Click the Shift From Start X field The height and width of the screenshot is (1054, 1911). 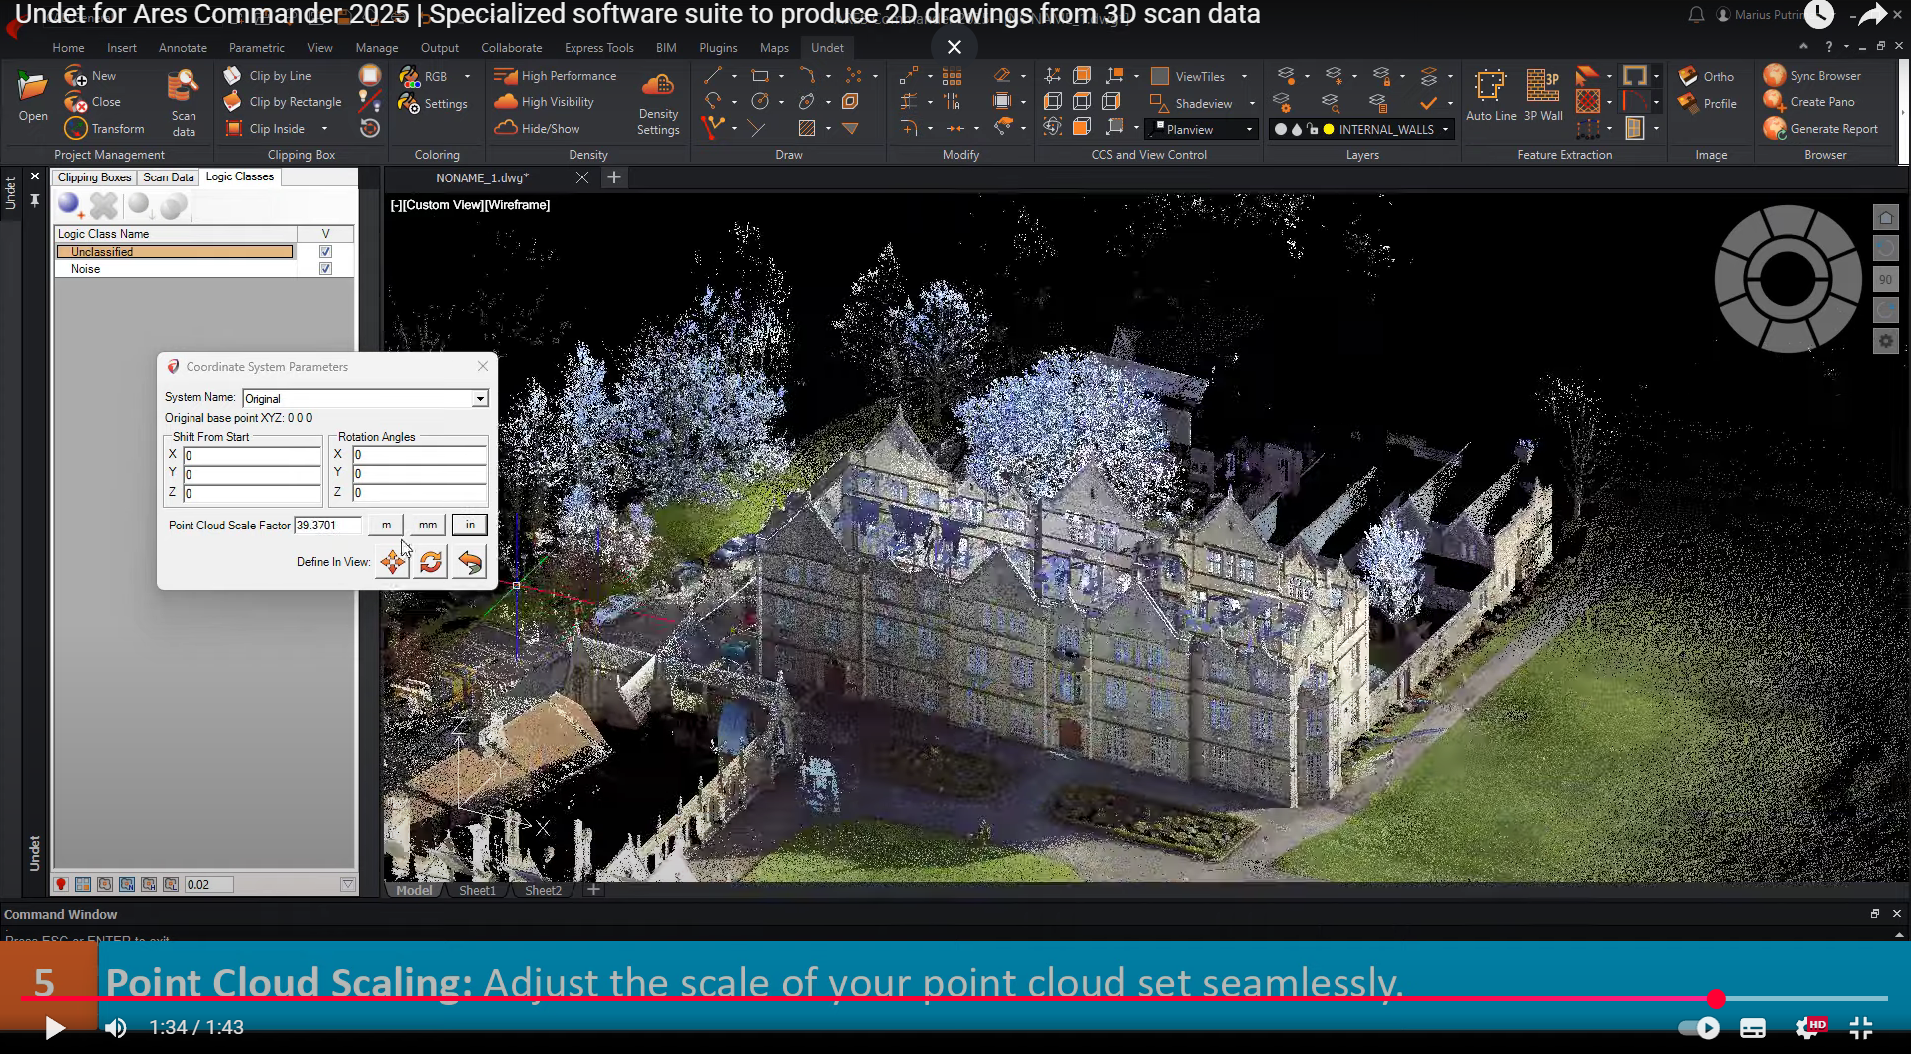pyautogui.click(x=251, y=455)
